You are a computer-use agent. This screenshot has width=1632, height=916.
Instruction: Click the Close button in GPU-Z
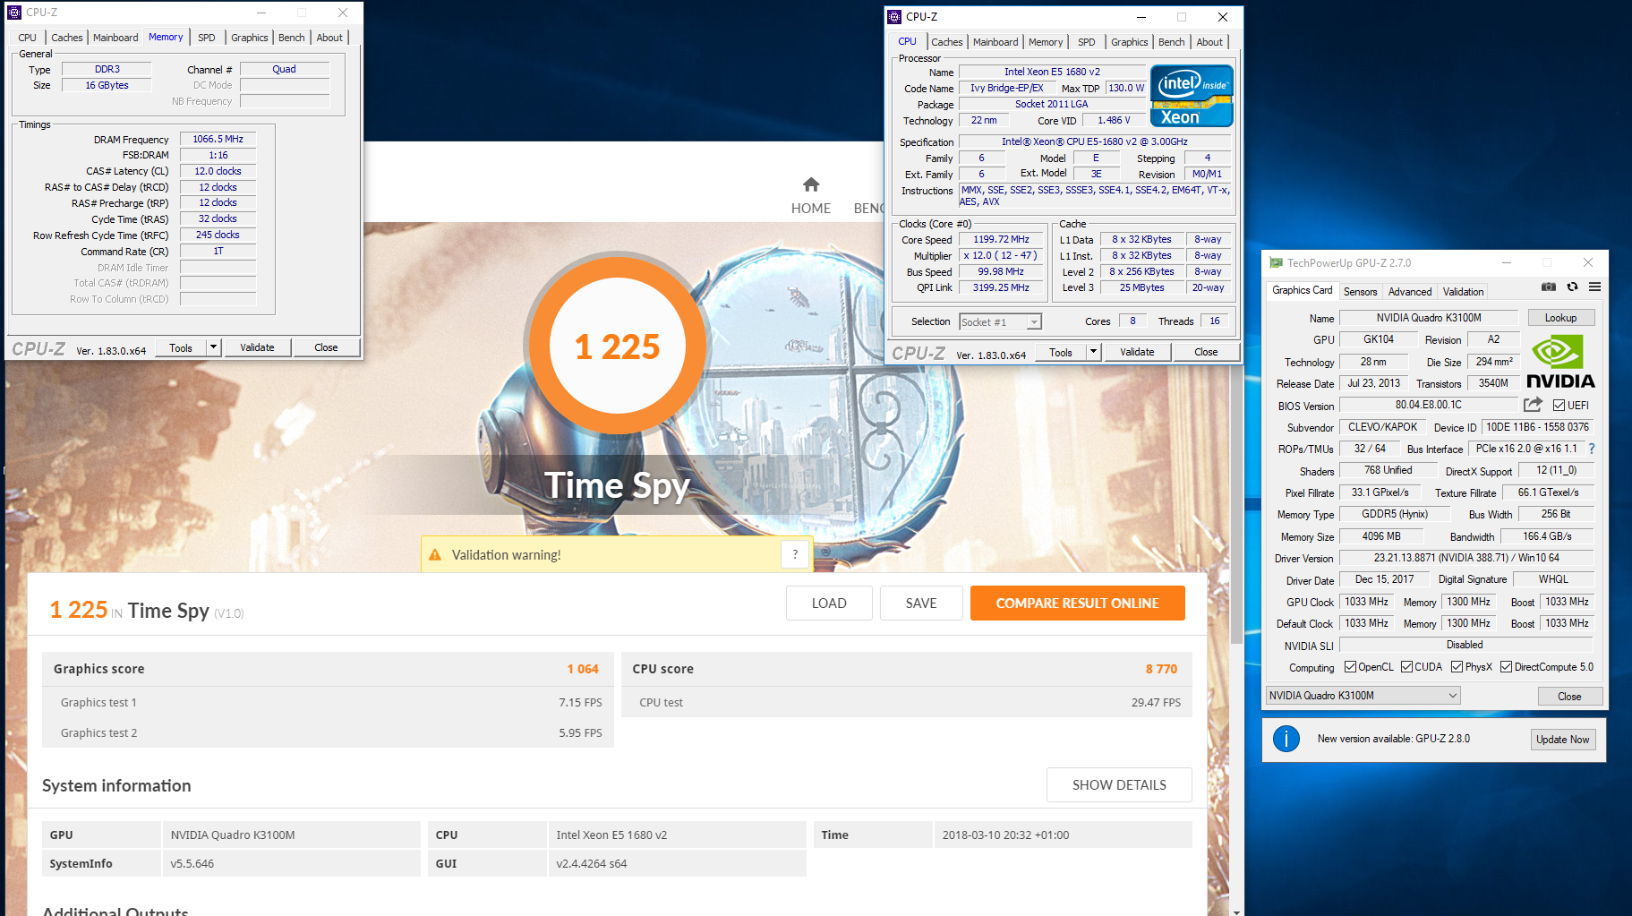[x=1569, y=697]
